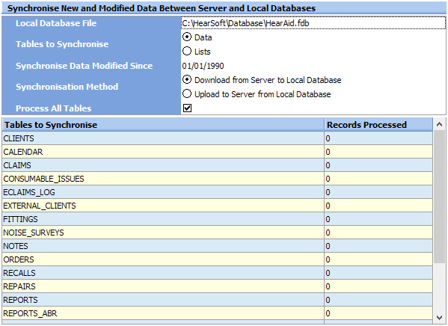The image size is (448, 326).
Task: Click Records Processed value for EXTERNAL_CLIENTS
Action: (378, 206)
